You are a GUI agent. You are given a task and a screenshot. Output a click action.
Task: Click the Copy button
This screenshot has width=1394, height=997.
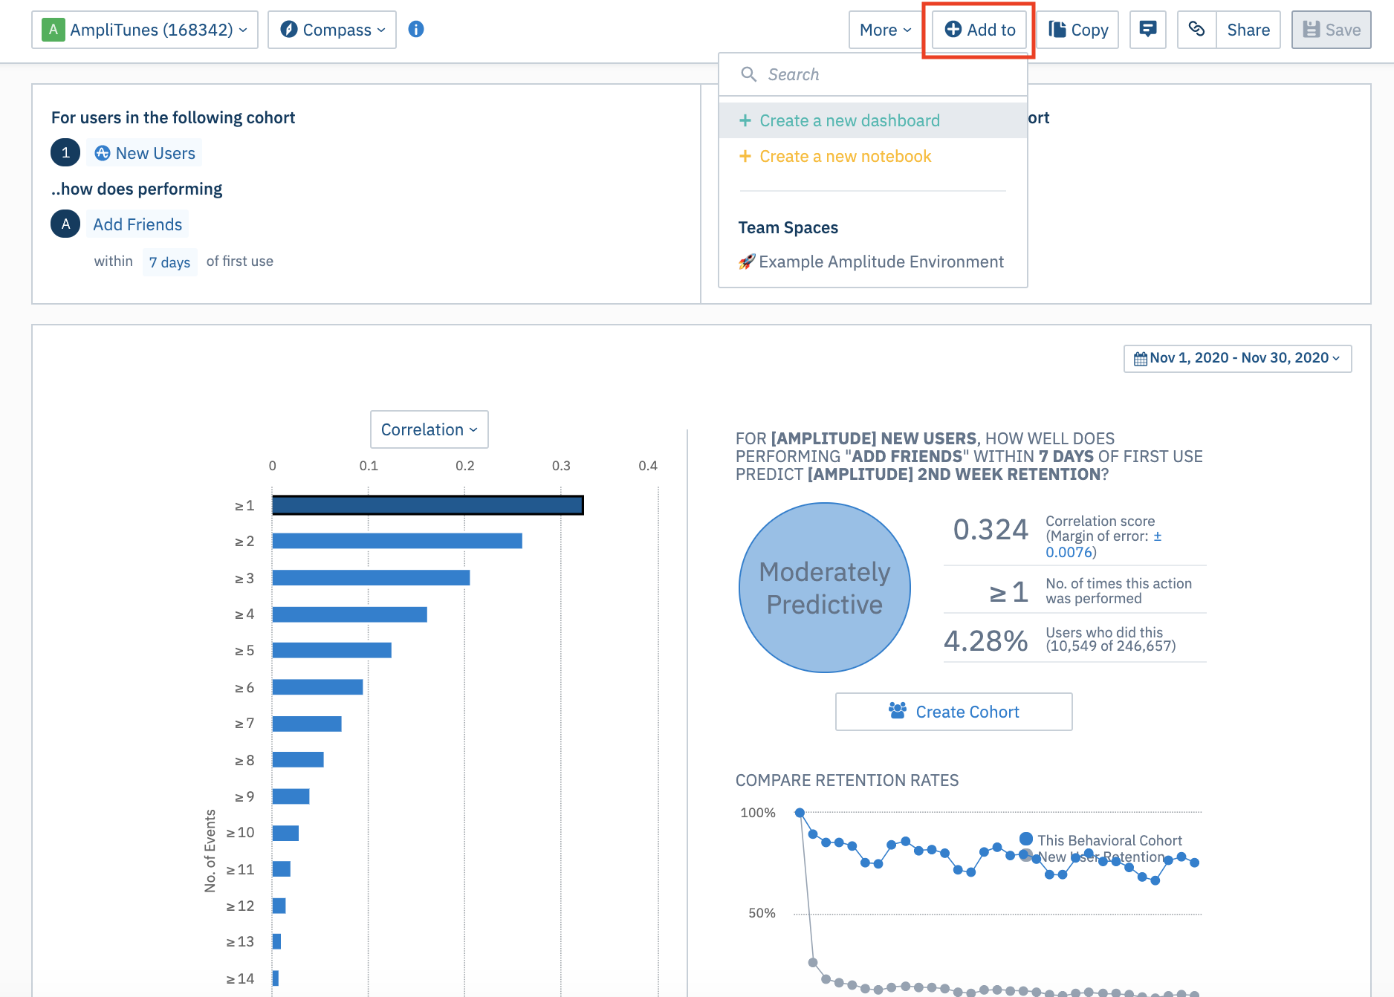[x=1078, y=30]
